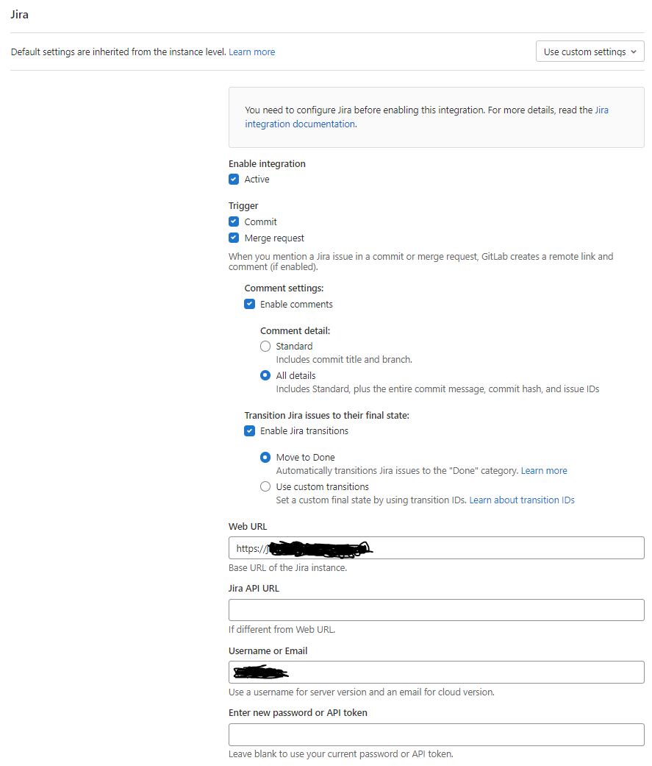Choose the Use custom transitions option
Screen dimensions: 652x766
coord(265,487)
